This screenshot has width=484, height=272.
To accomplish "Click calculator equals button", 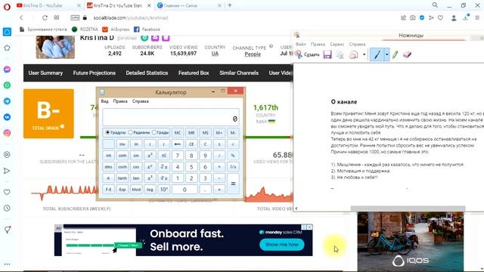I will point(233,184).
